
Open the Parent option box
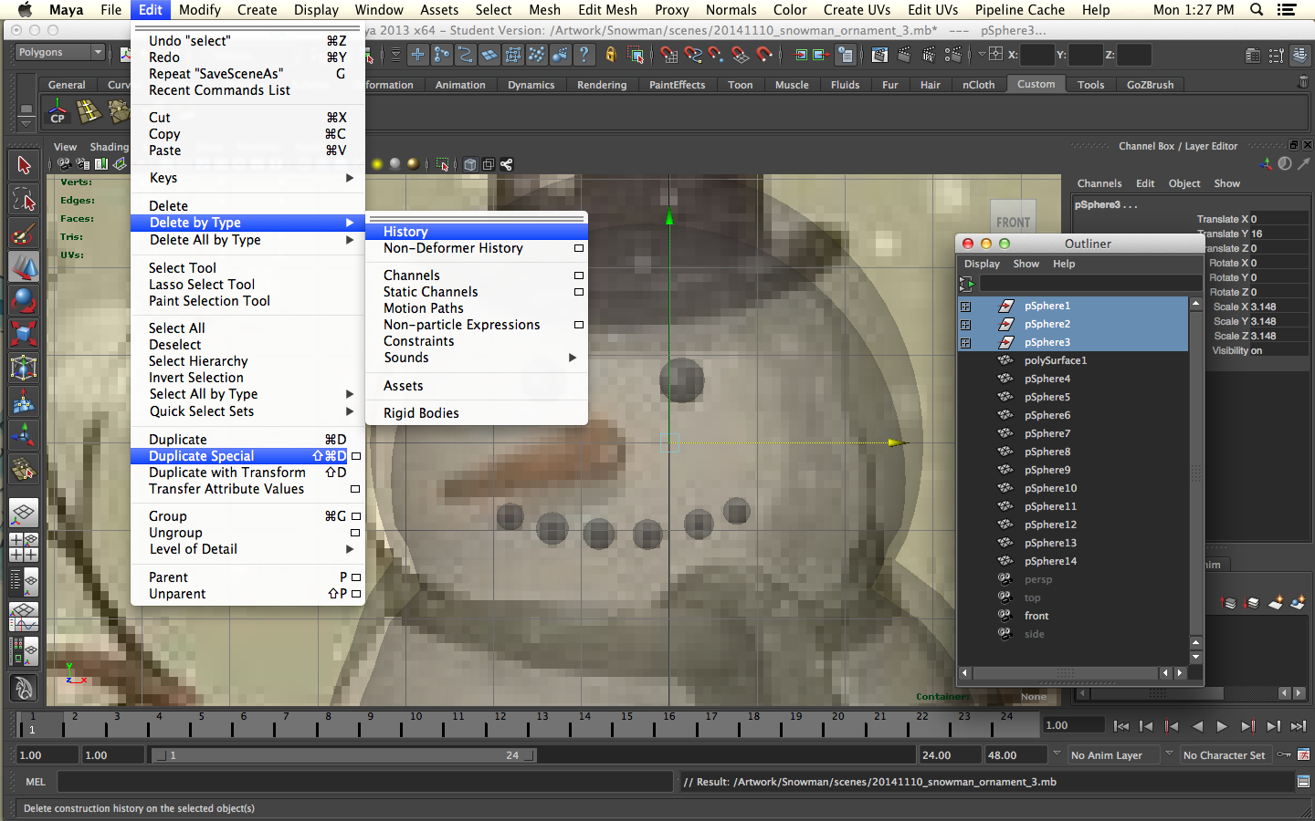click(x=356, y=577)
